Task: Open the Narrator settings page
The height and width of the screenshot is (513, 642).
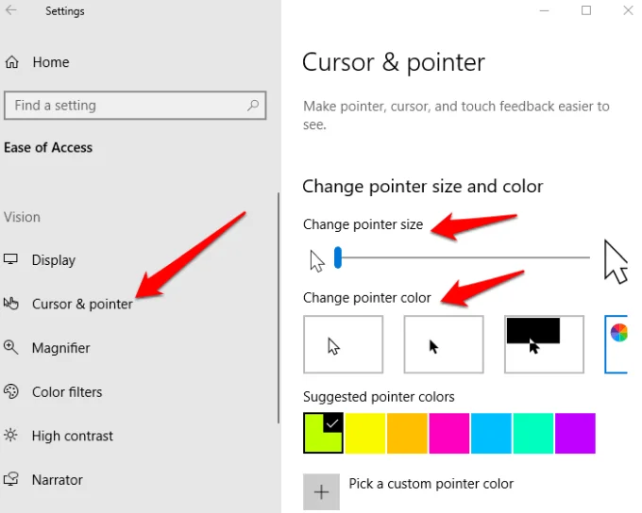Action: [x=58, y=480]
